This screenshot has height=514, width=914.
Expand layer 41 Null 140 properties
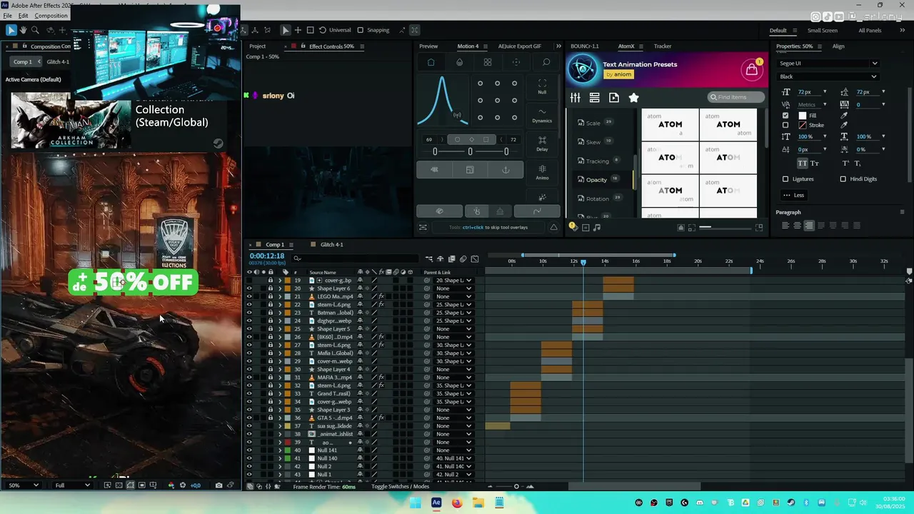pos(279,458)
